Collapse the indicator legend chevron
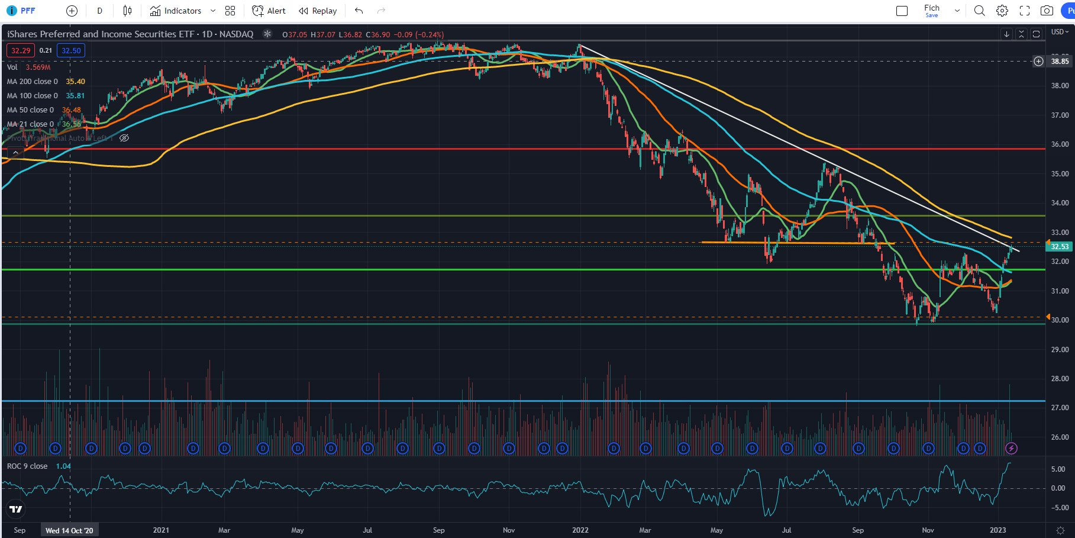The height and width of the screenshot is (538, 1075). 15,153
